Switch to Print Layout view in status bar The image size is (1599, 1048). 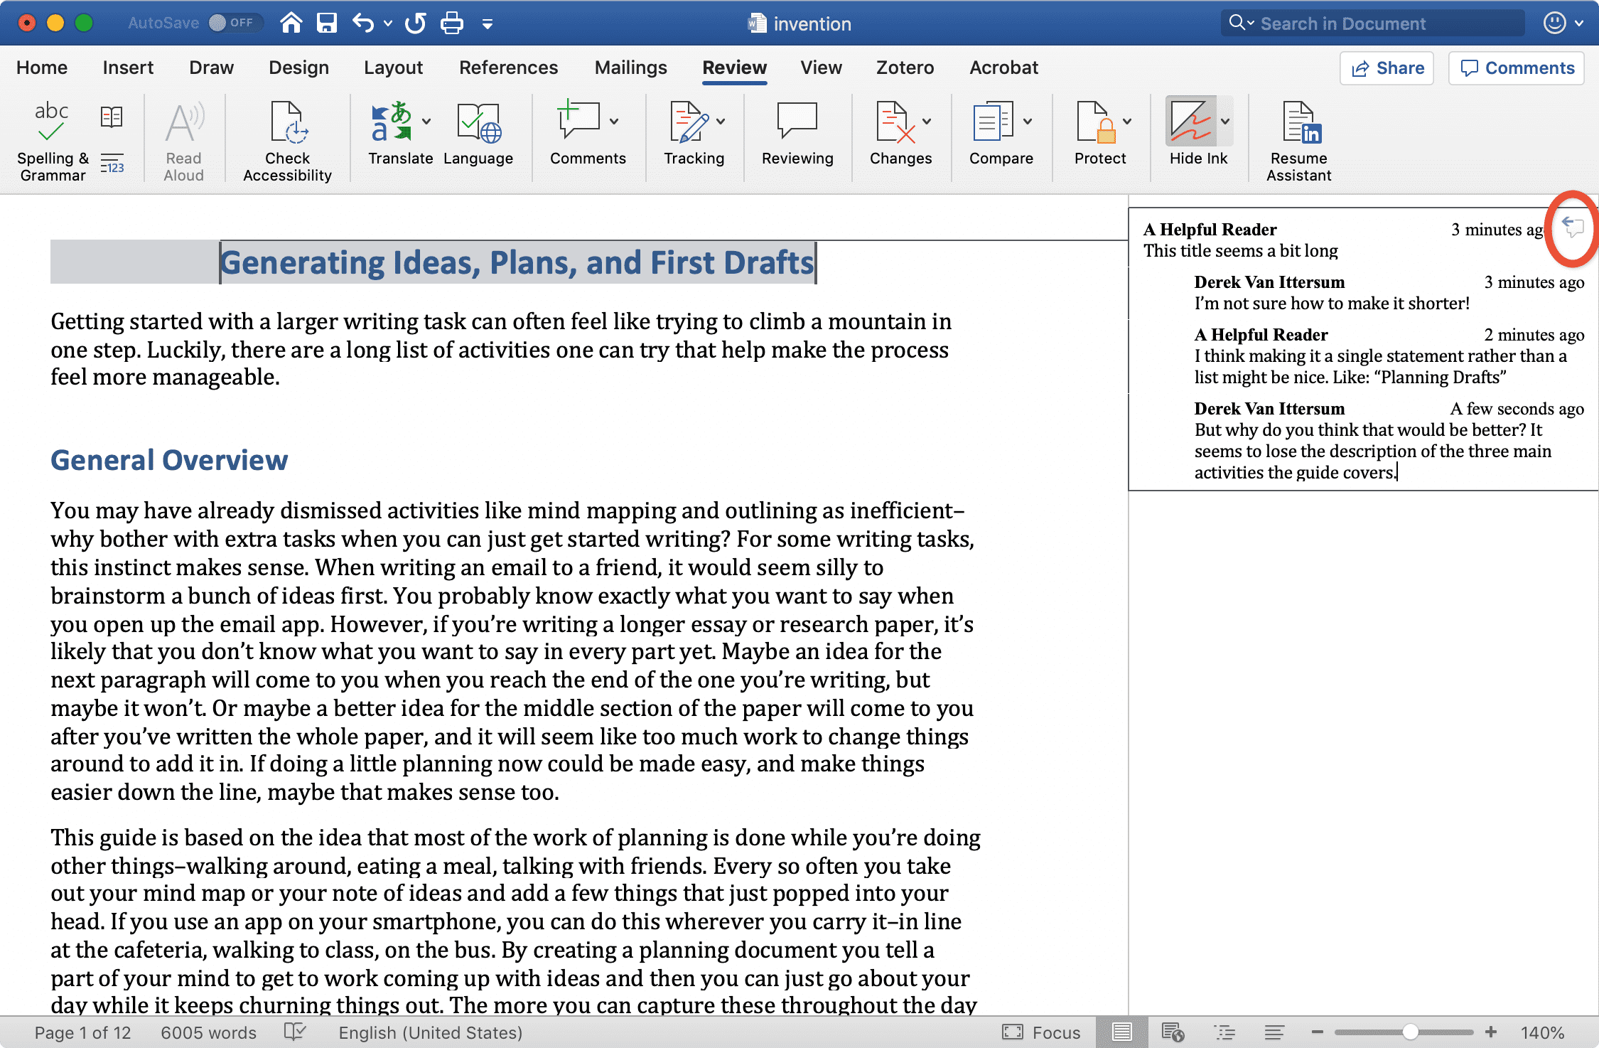pos(1121,1032)
